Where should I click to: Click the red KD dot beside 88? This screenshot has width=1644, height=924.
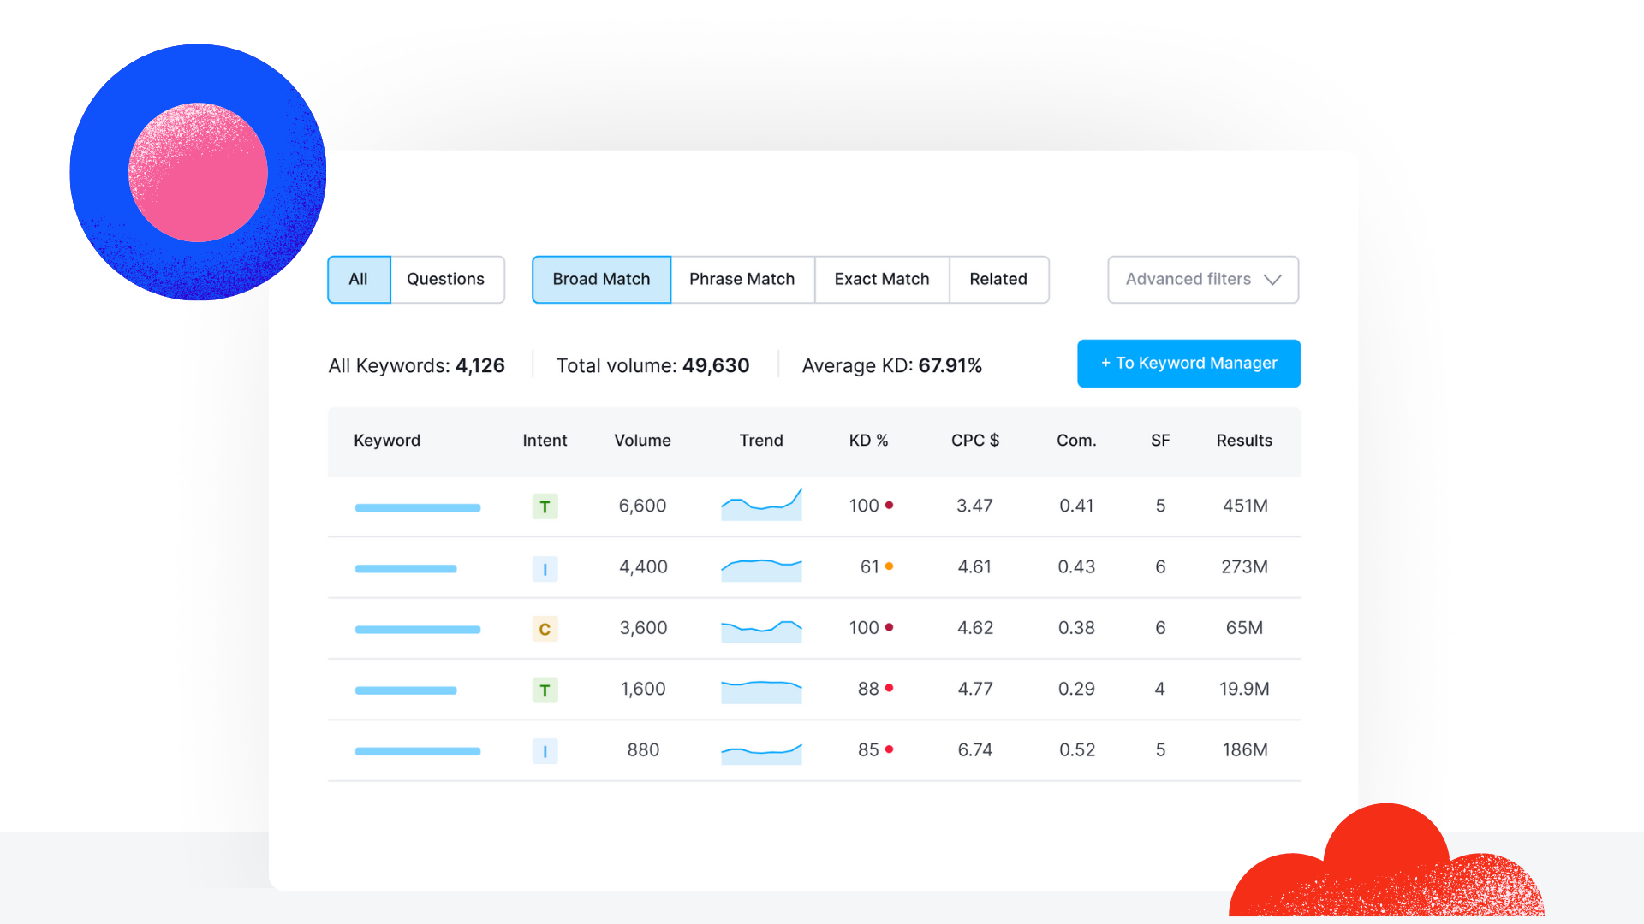tap(889, 688)
